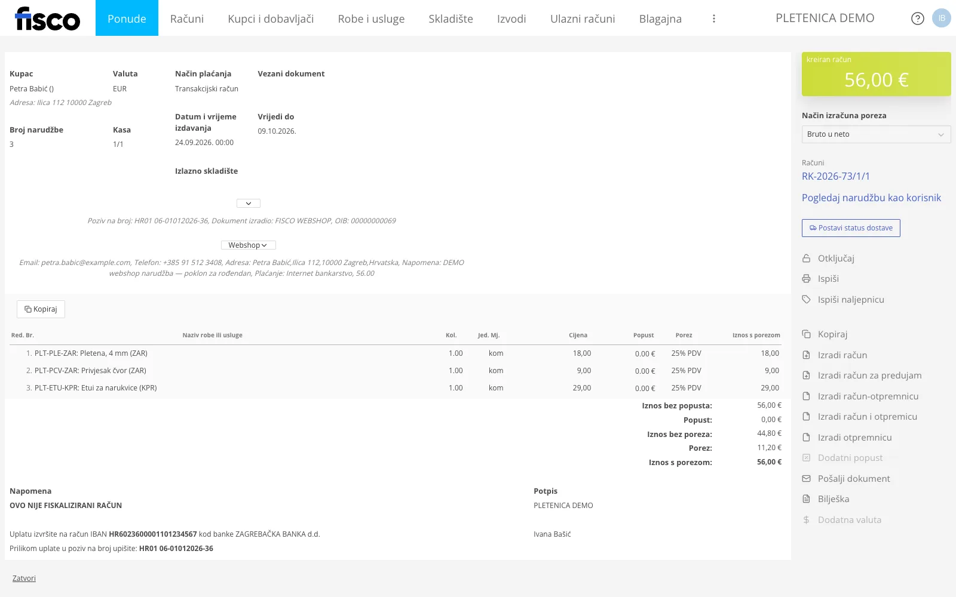Click the sidebar Kopiraj copy icon
The height and width of the screenshot is (597, 956).
coord(806,334)
